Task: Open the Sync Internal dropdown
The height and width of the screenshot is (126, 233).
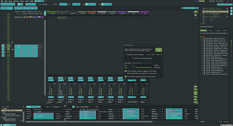Action: click(47, 4)
